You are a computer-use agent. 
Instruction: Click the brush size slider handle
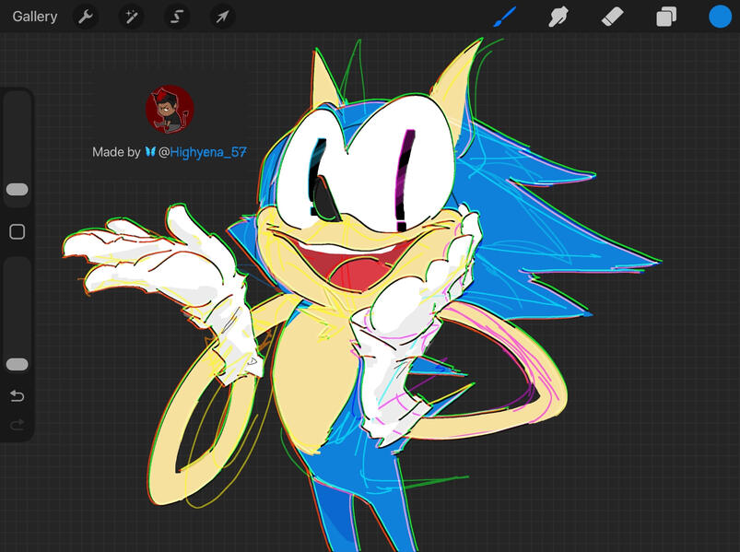tap(18, 189)
